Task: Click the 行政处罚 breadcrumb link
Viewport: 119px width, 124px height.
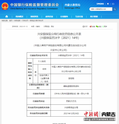Action: (x=25, y=21)
